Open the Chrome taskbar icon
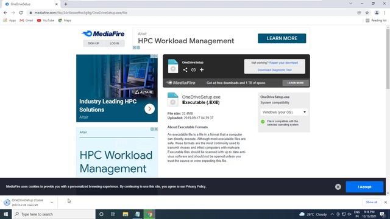 pos(149,214)
